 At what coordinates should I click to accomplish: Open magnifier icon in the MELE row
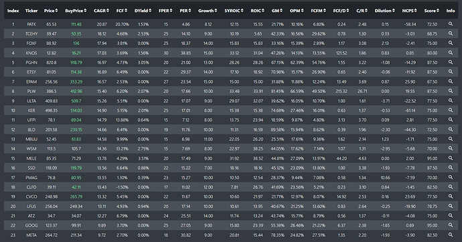point(450,158)
